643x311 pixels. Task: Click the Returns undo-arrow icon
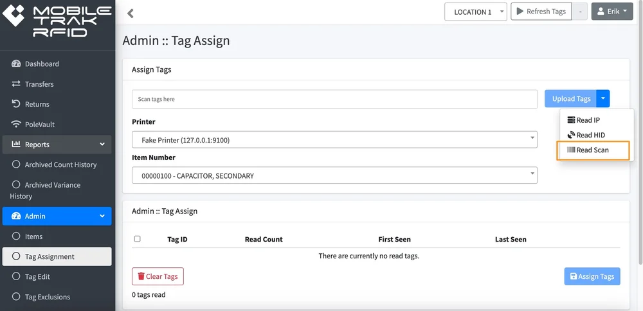(16, 103)
